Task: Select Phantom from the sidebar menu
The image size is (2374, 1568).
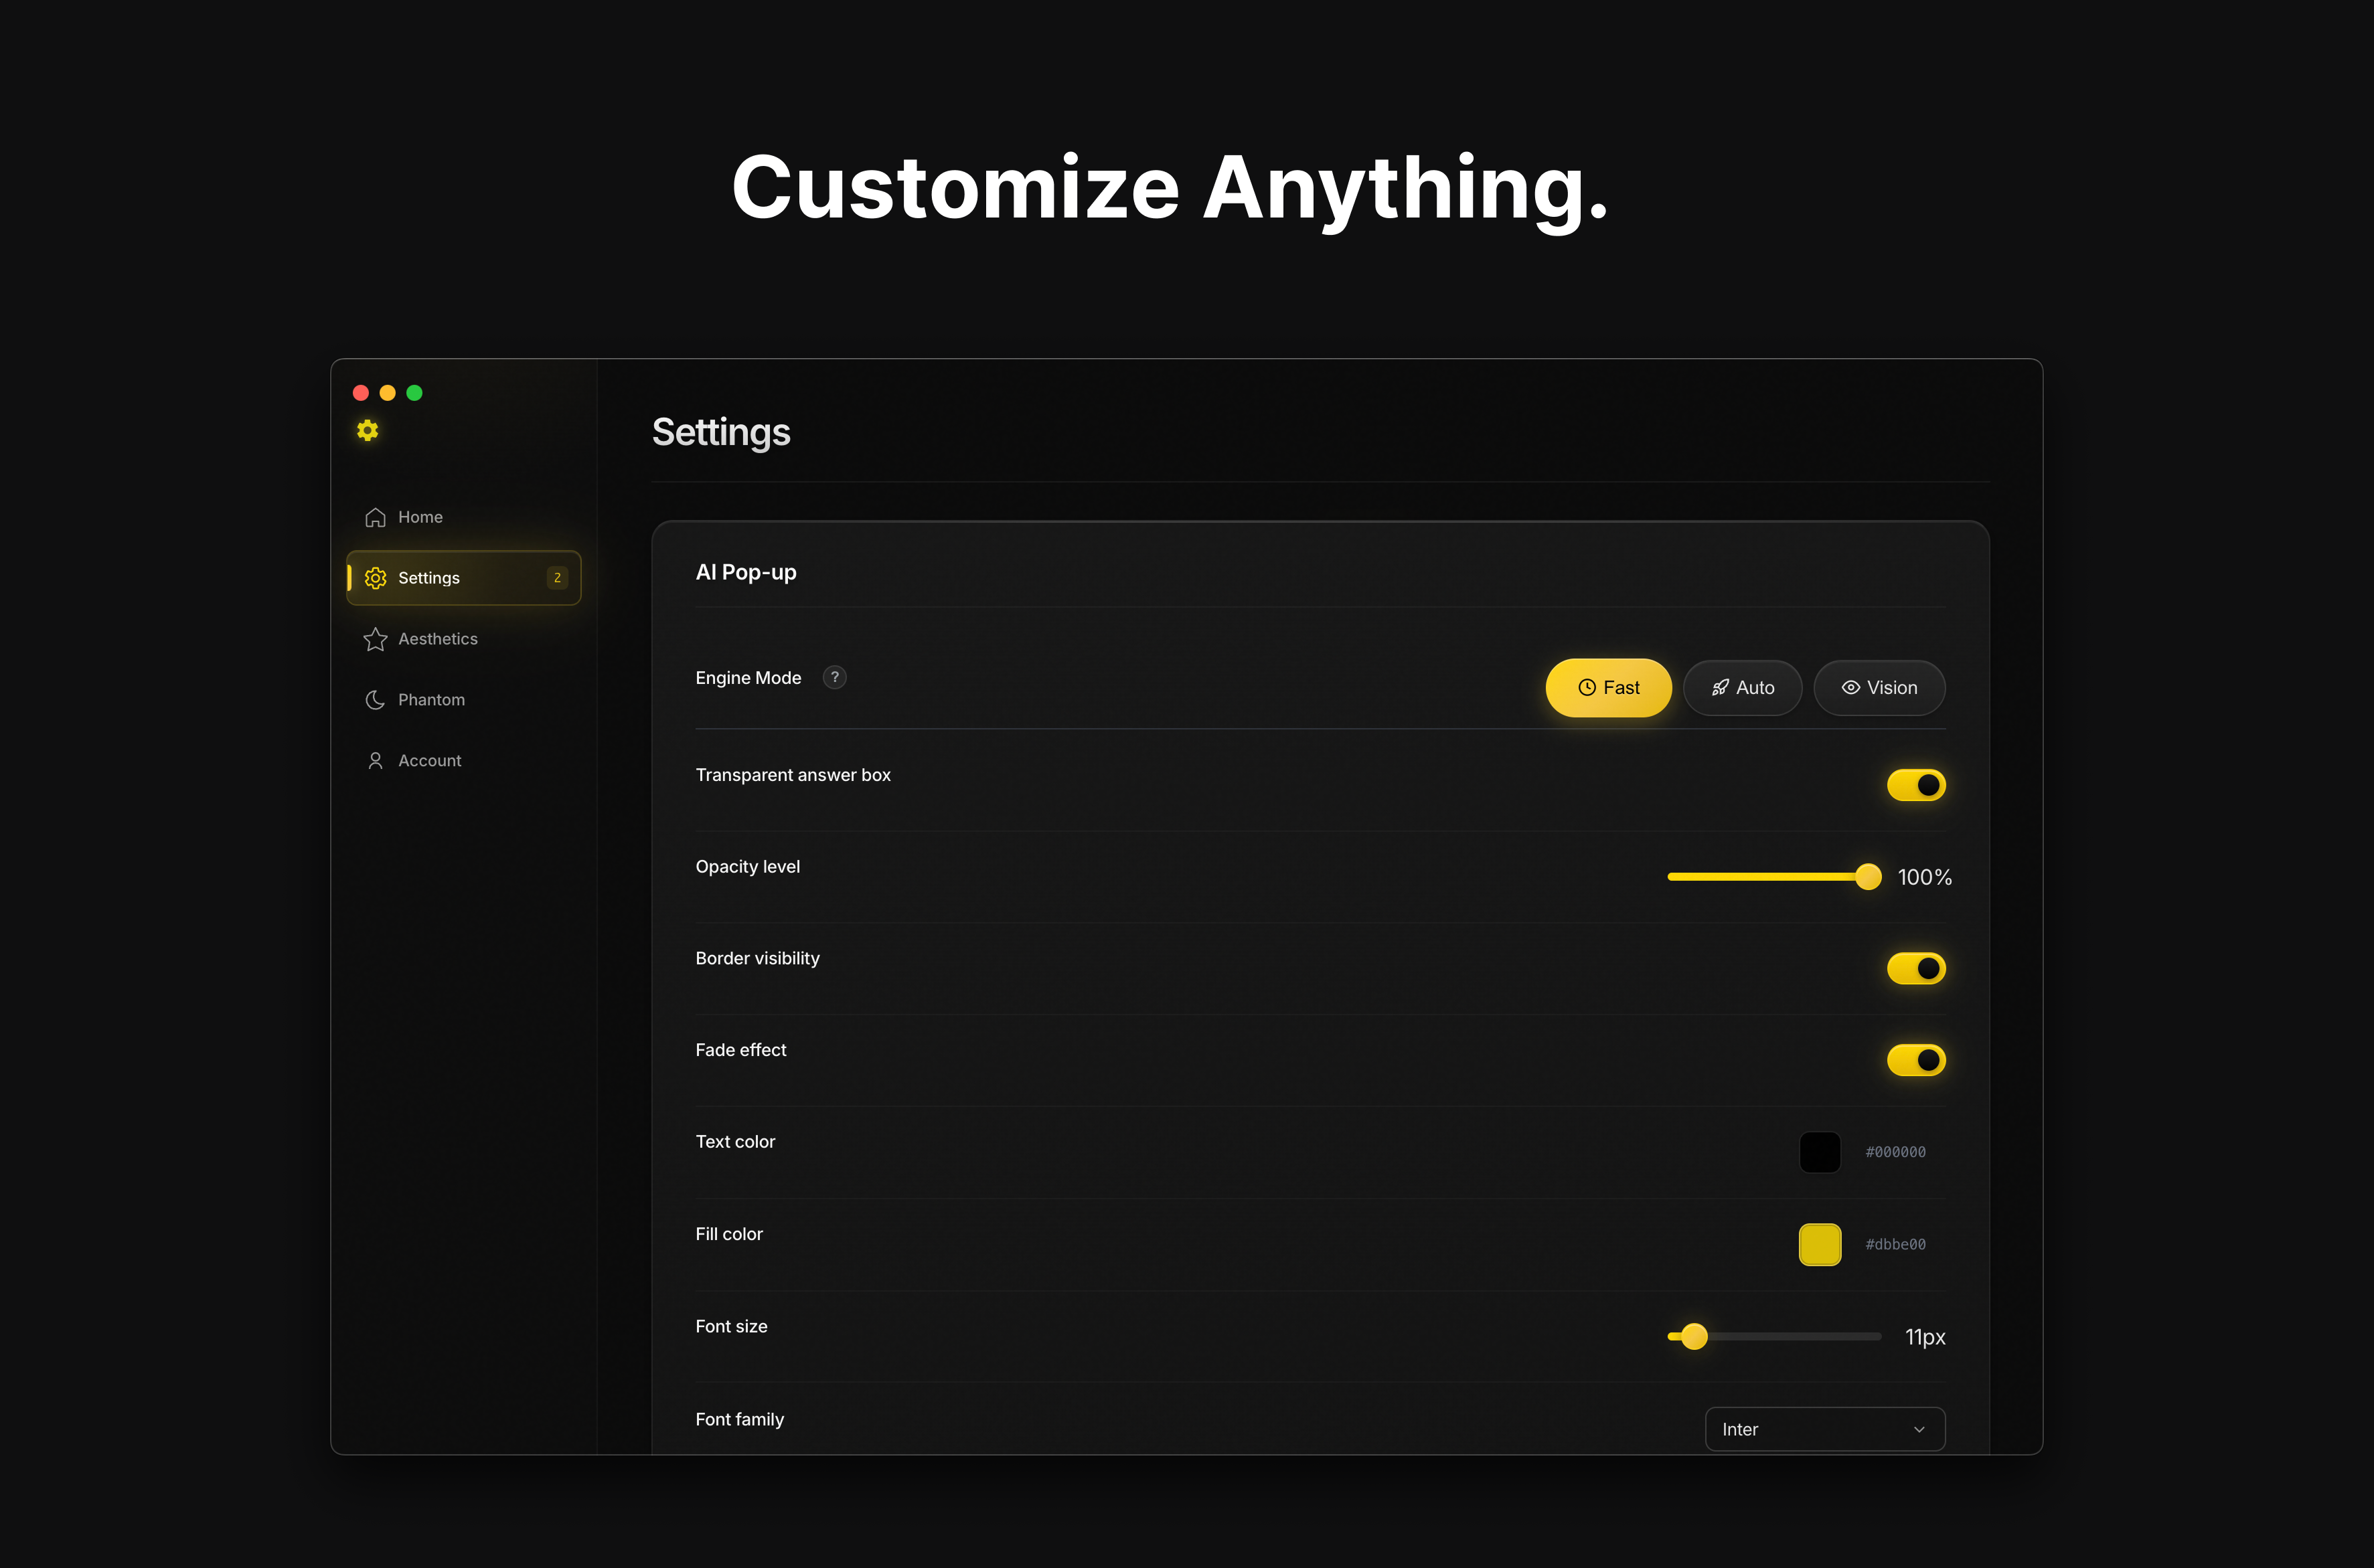Action: (x=430, y=699)
